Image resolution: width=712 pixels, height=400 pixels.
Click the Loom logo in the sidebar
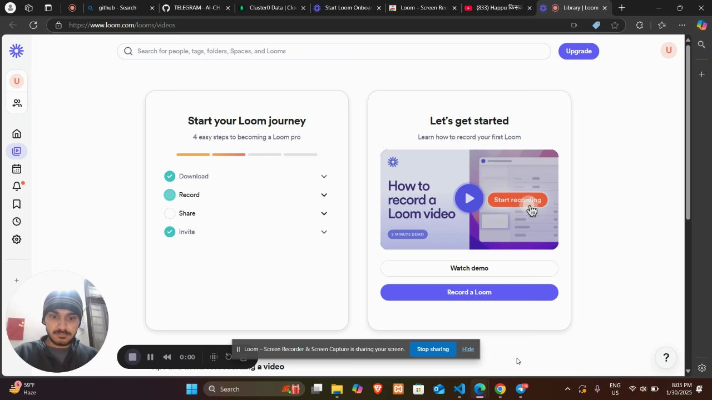17,51
